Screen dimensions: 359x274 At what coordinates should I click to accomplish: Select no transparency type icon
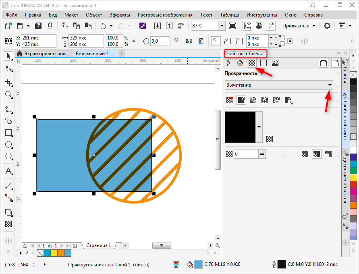coord(230,100)
